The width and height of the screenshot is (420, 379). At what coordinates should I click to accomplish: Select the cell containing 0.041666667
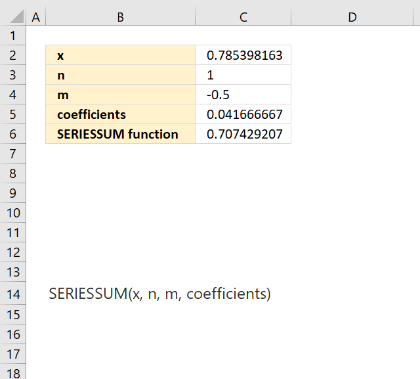[x=243, y=114]
